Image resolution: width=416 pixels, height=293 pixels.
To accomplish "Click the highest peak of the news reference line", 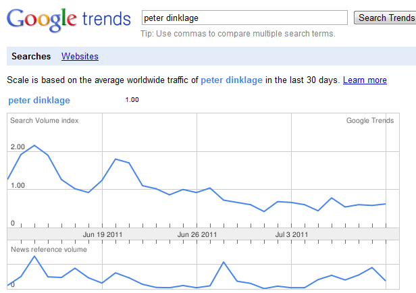I will [34, 256].
